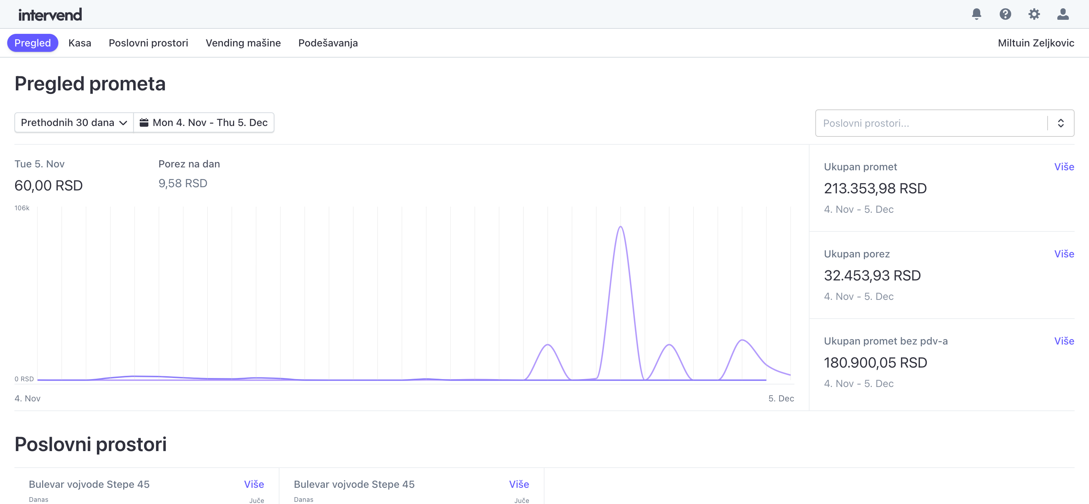This screenshot has height=504, width=1089.
Task: Go to Vending mašine tab
Action: [243, 43]
